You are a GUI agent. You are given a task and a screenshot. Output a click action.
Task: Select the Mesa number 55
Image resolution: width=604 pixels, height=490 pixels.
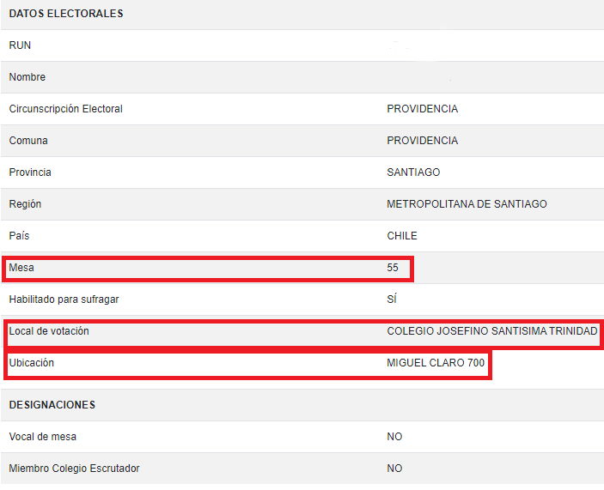(393, 268)
